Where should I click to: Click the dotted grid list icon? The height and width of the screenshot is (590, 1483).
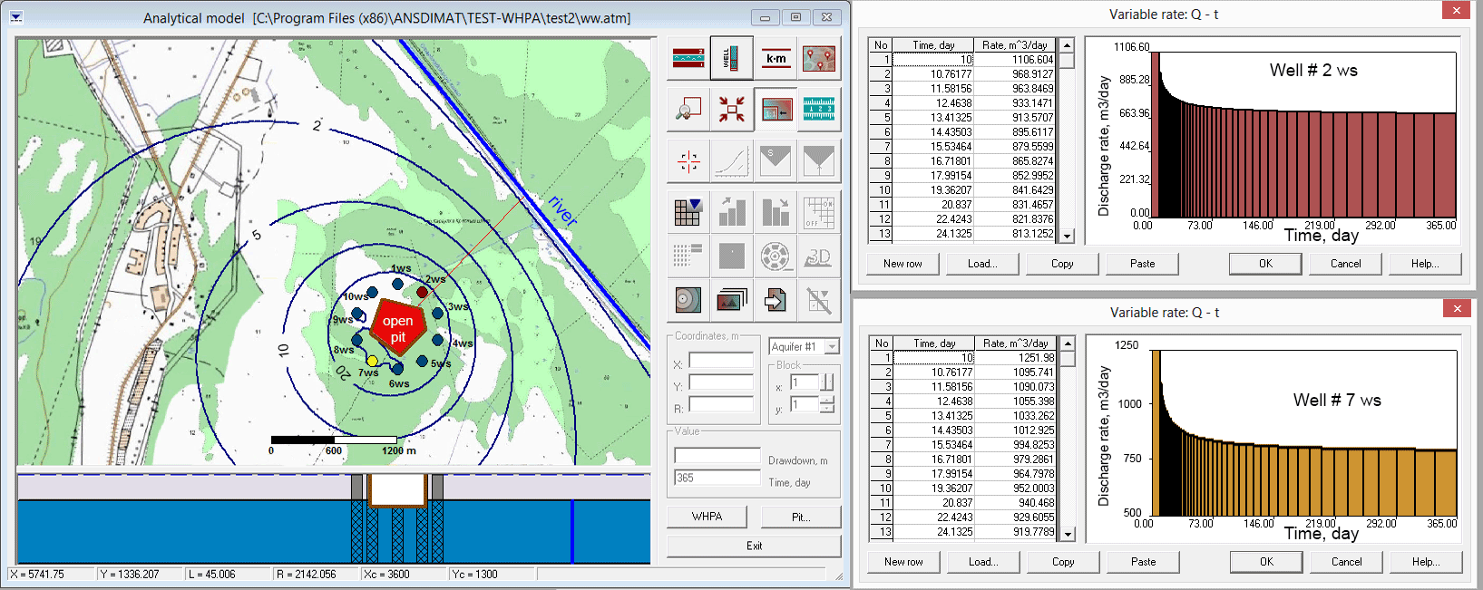[688, 256]
